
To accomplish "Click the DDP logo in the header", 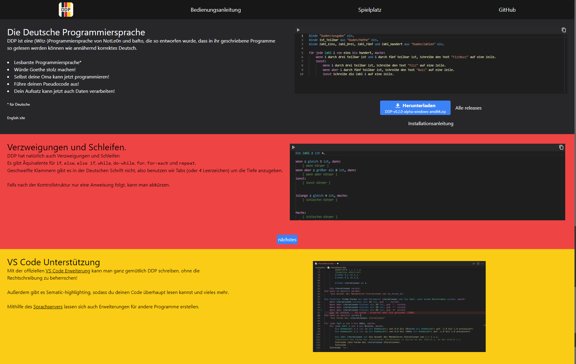I will point(66,10).
